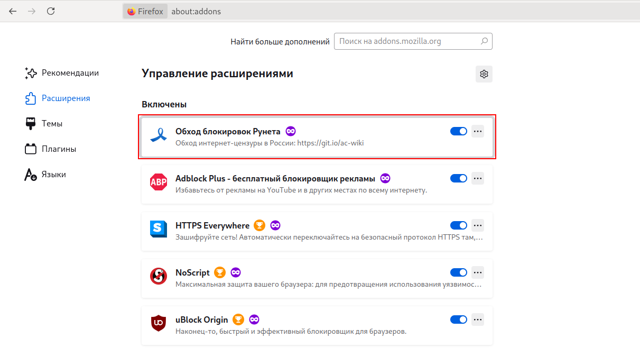
Task: Open the gear tools menu for extensions
Action: click(484, 74)
